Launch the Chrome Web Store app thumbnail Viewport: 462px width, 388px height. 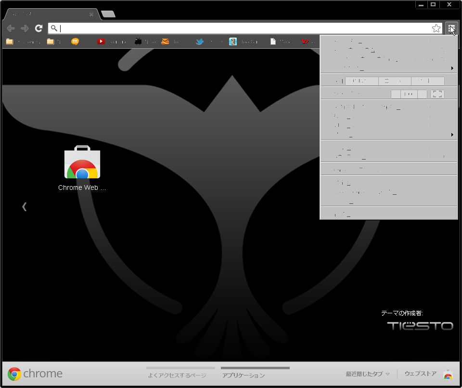[81, 163]
